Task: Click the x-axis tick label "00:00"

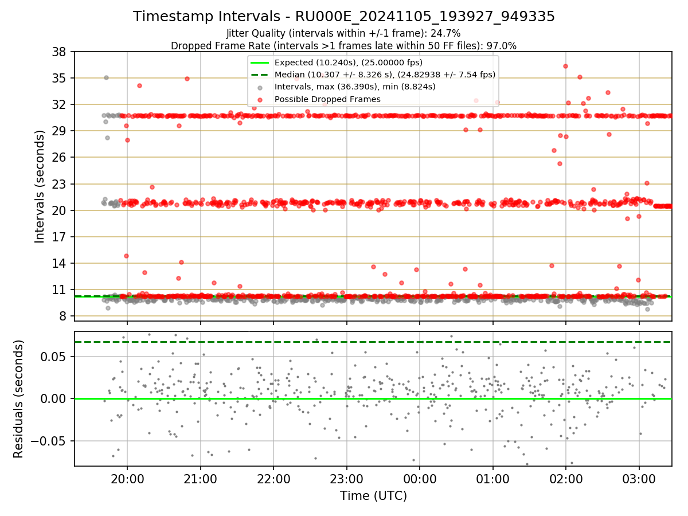Action: 420,479
